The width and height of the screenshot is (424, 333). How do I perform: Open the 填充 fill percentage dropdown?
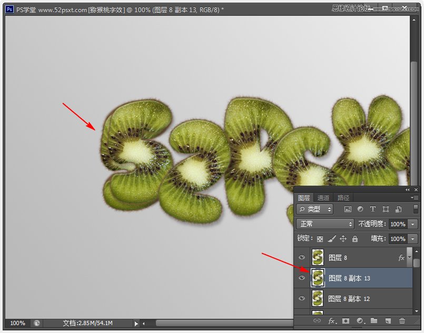point(412,238)
